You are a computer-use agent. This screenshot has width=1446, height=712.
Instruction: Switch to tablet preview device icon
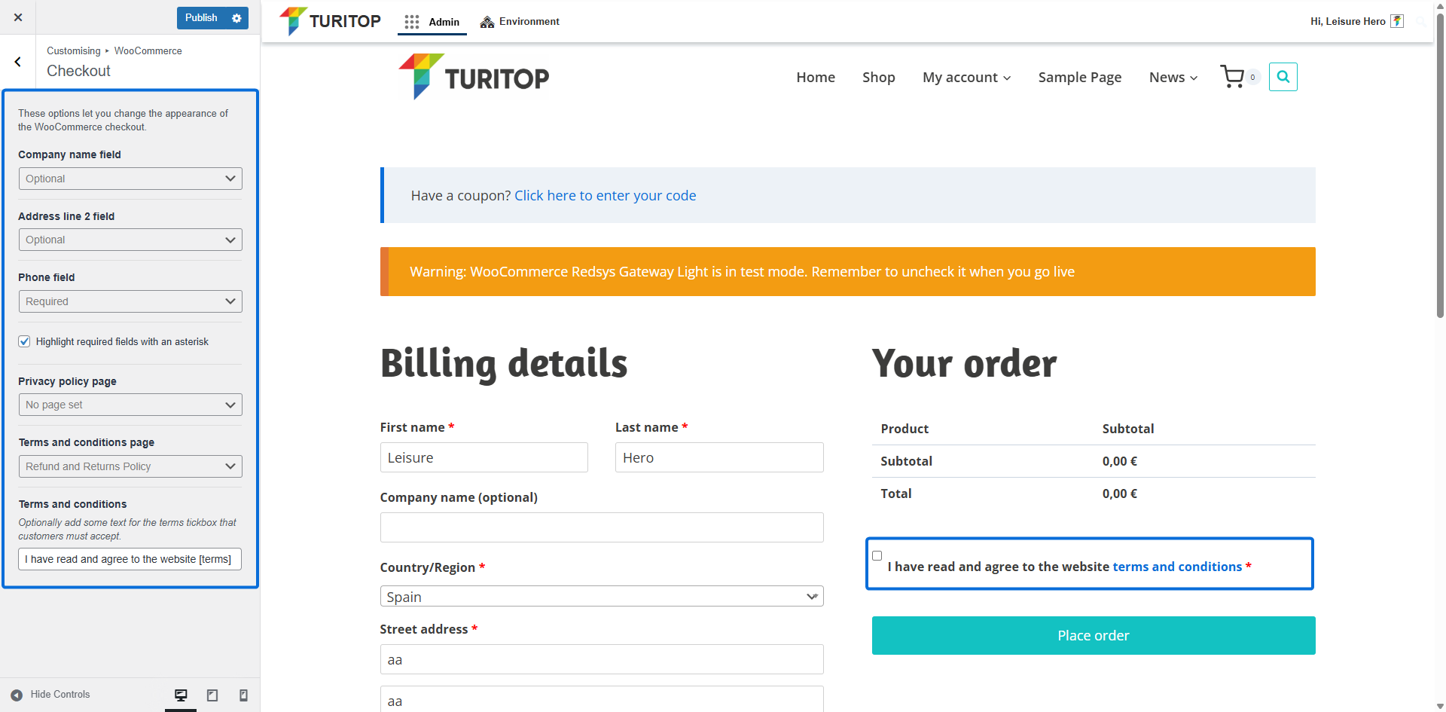pos(212,695)
